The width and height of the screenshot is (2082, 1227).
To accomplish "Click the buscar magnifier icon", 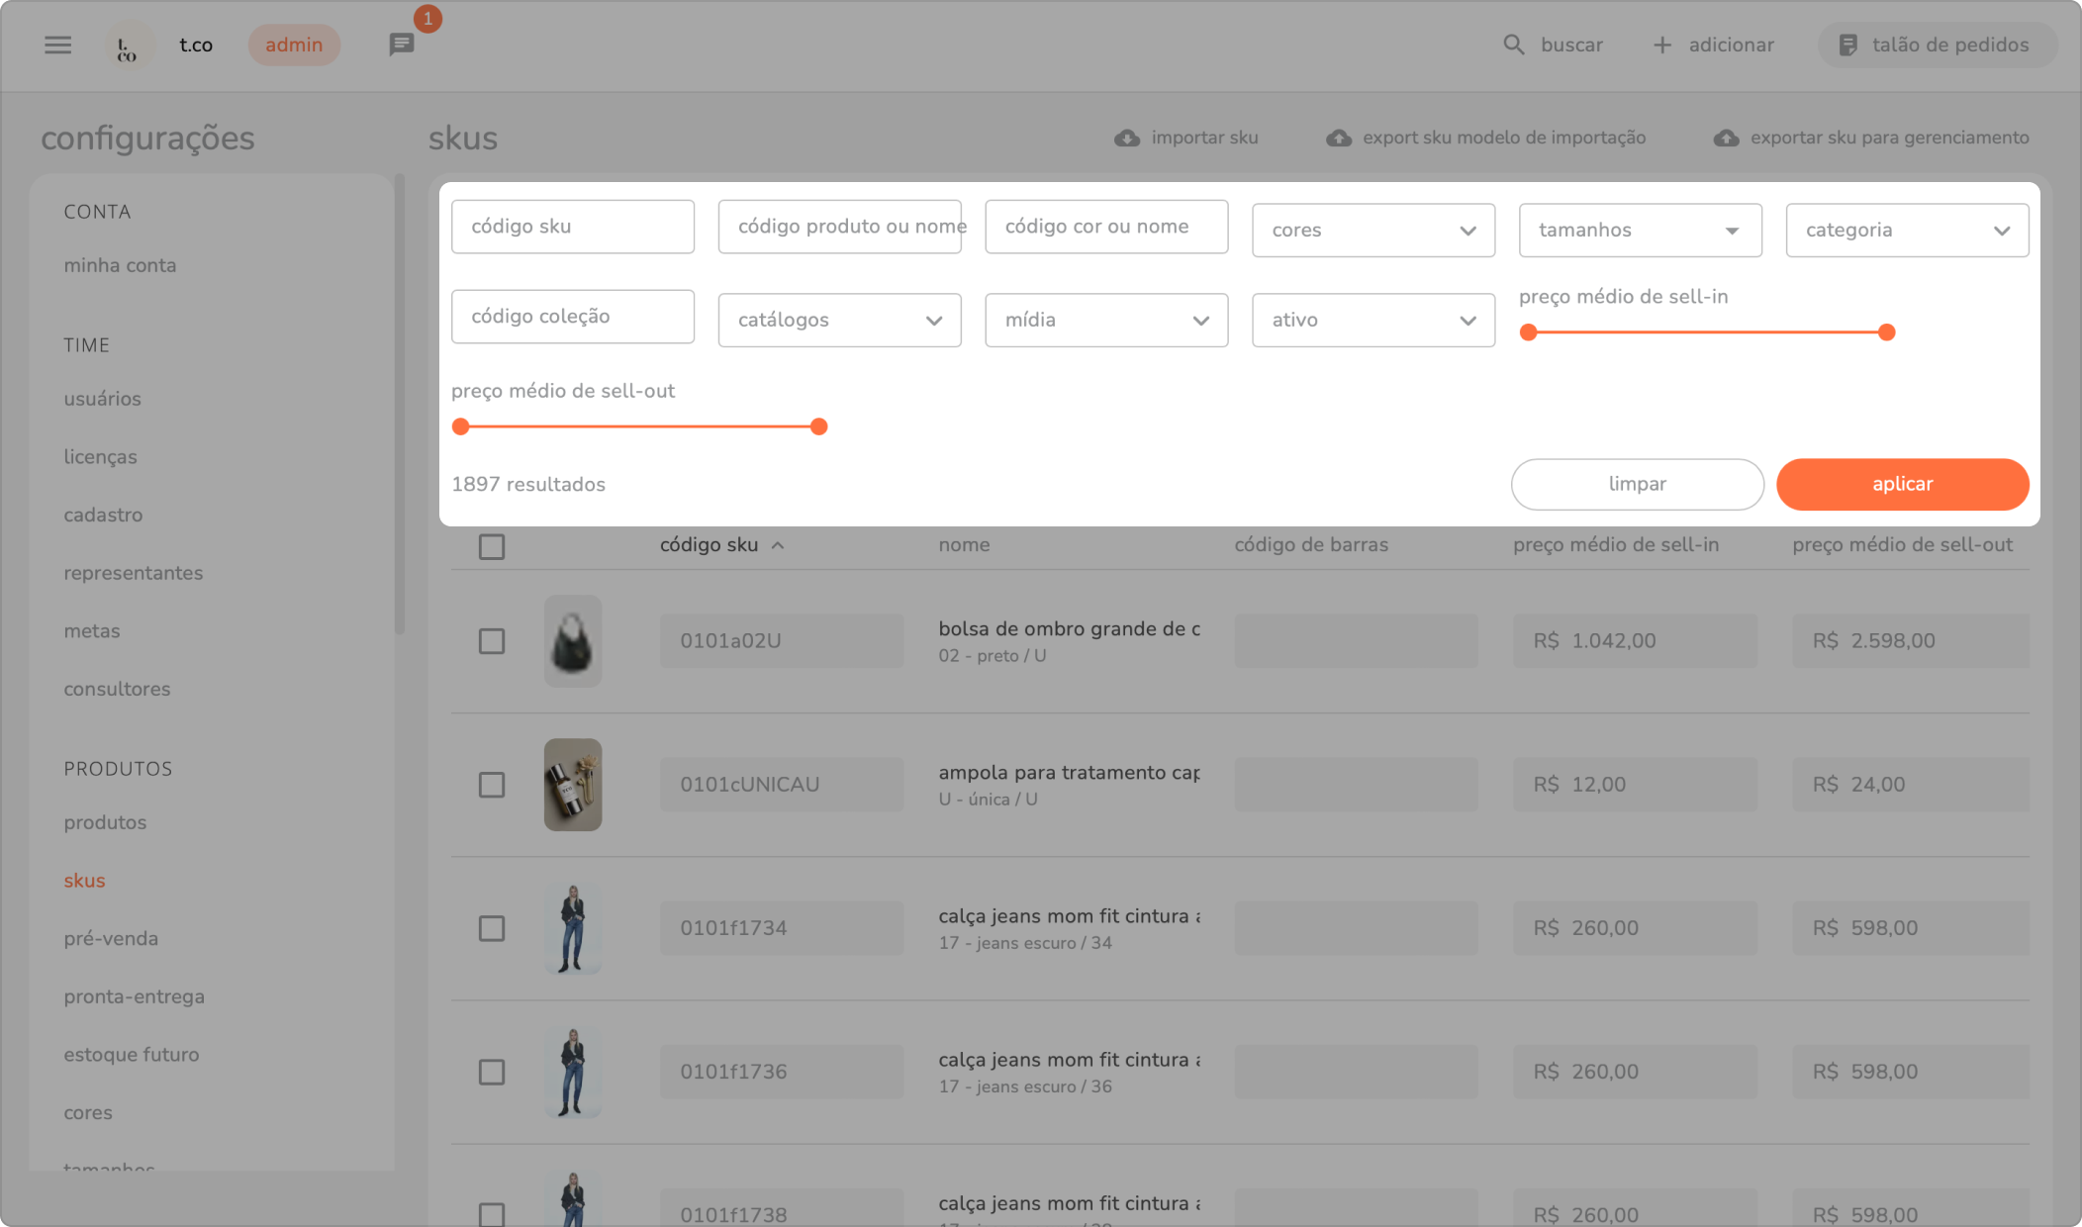I will 1513,45.
